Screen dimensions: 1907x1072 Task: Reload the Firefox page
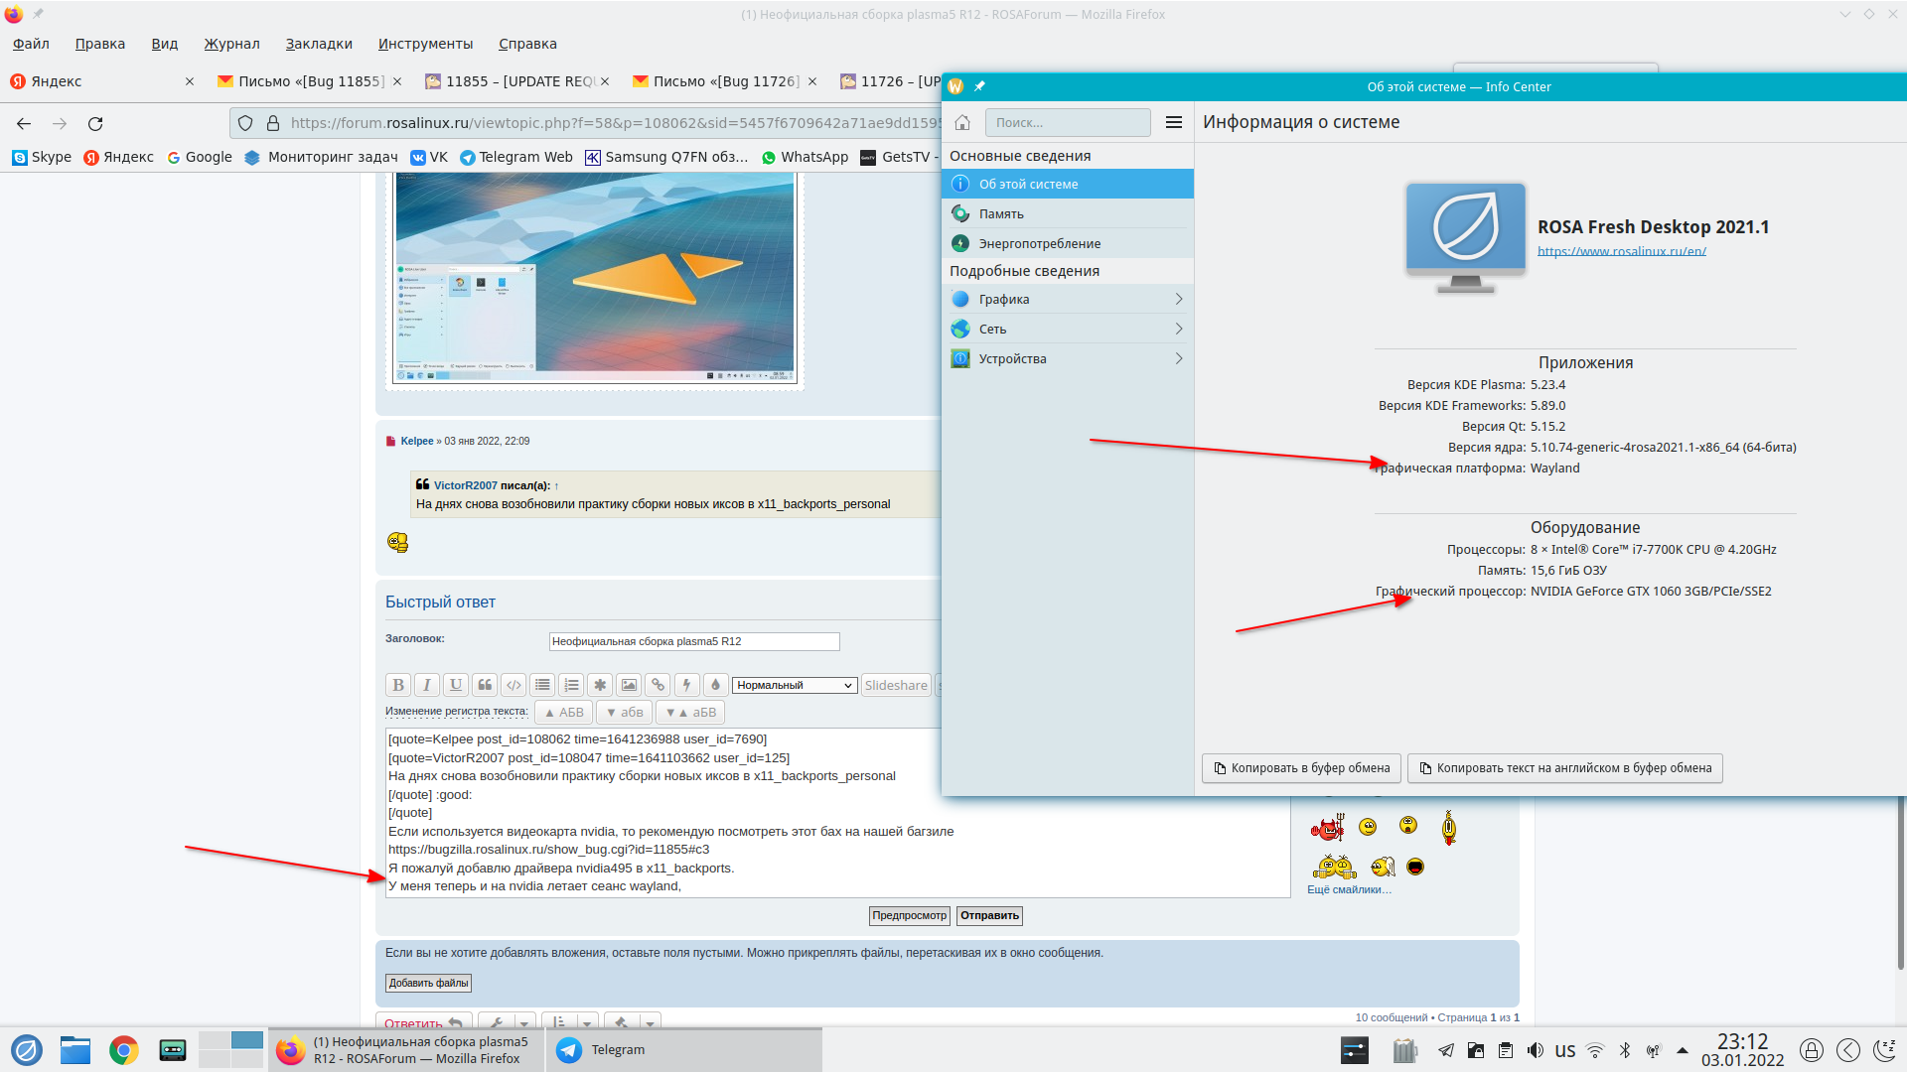click(x=95, y=124)
